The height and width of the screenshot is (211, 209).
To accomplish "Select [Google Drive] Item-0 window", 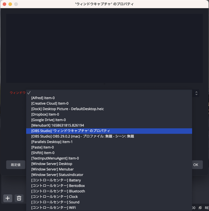I will [x=109, y=120].
